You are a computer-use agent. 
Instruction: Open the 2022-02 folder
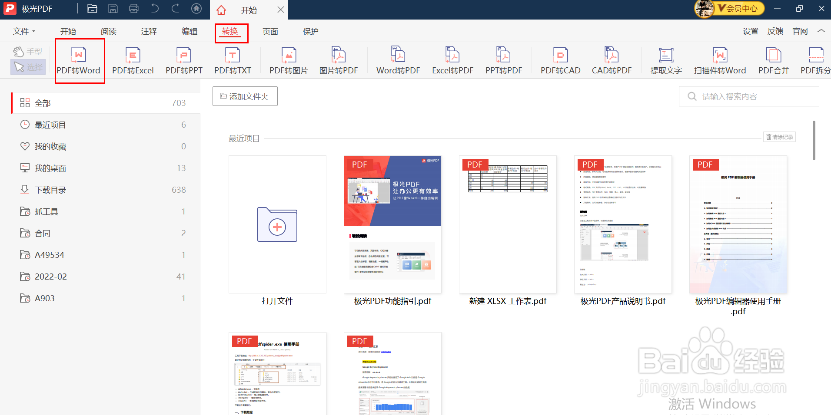click(106, 277)
